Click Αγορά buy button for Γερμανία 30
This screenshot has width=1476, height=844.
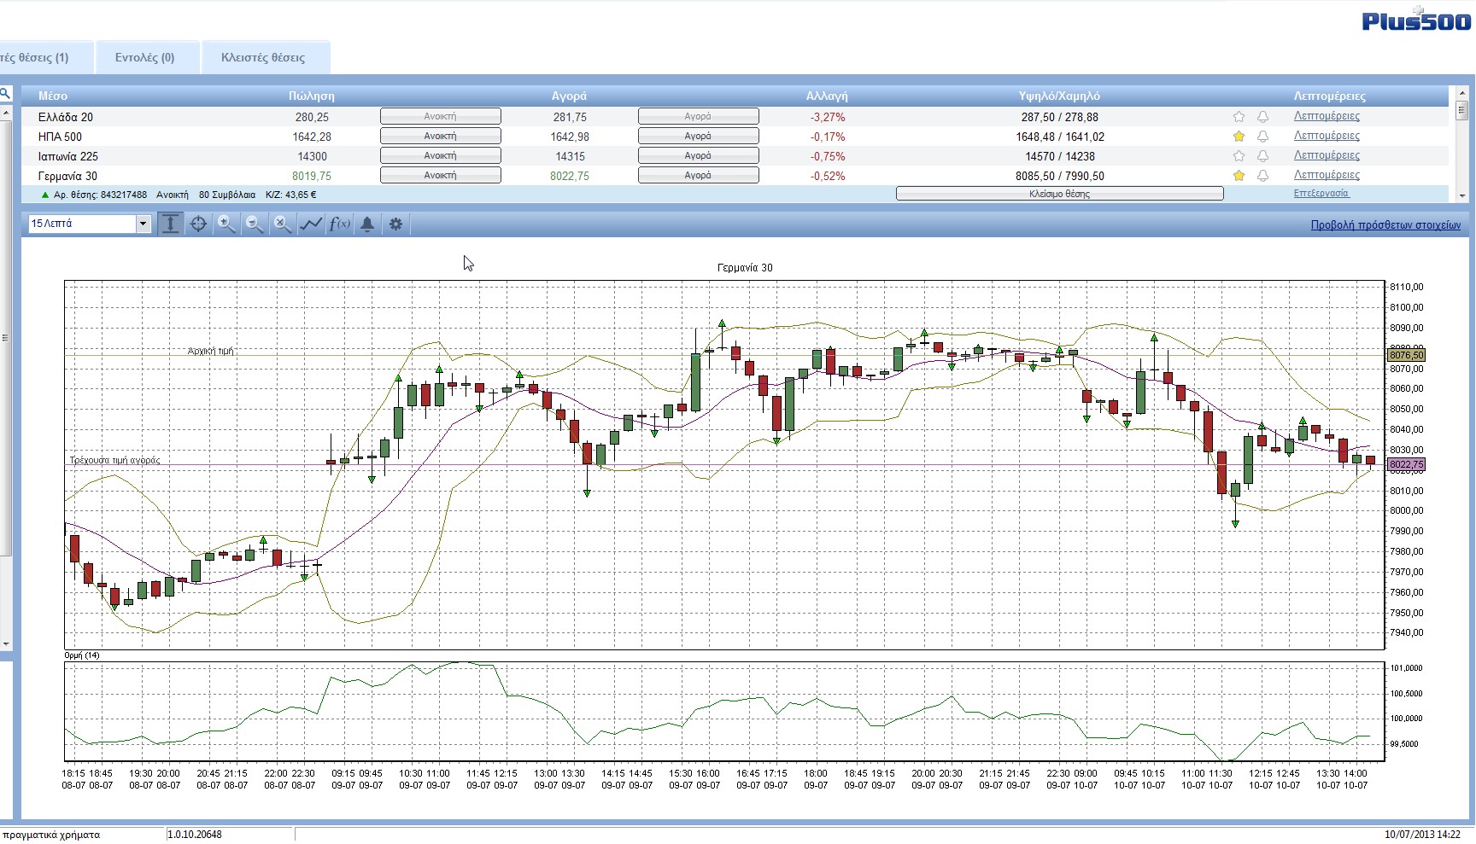(x=699, y=175)
